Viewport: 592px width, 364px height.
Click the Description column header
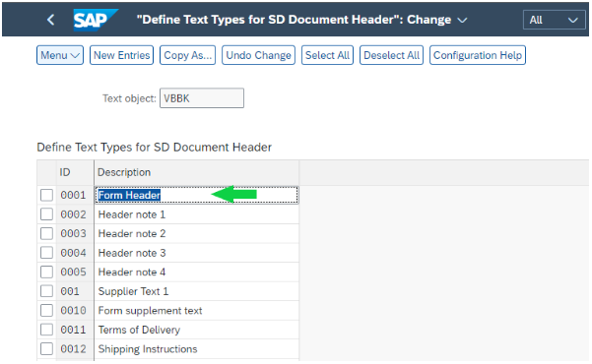tap(197, 173)
